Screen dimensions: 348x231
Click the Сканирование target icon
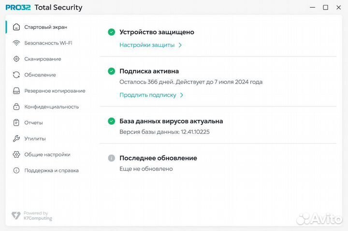click(x=16, y=59)
